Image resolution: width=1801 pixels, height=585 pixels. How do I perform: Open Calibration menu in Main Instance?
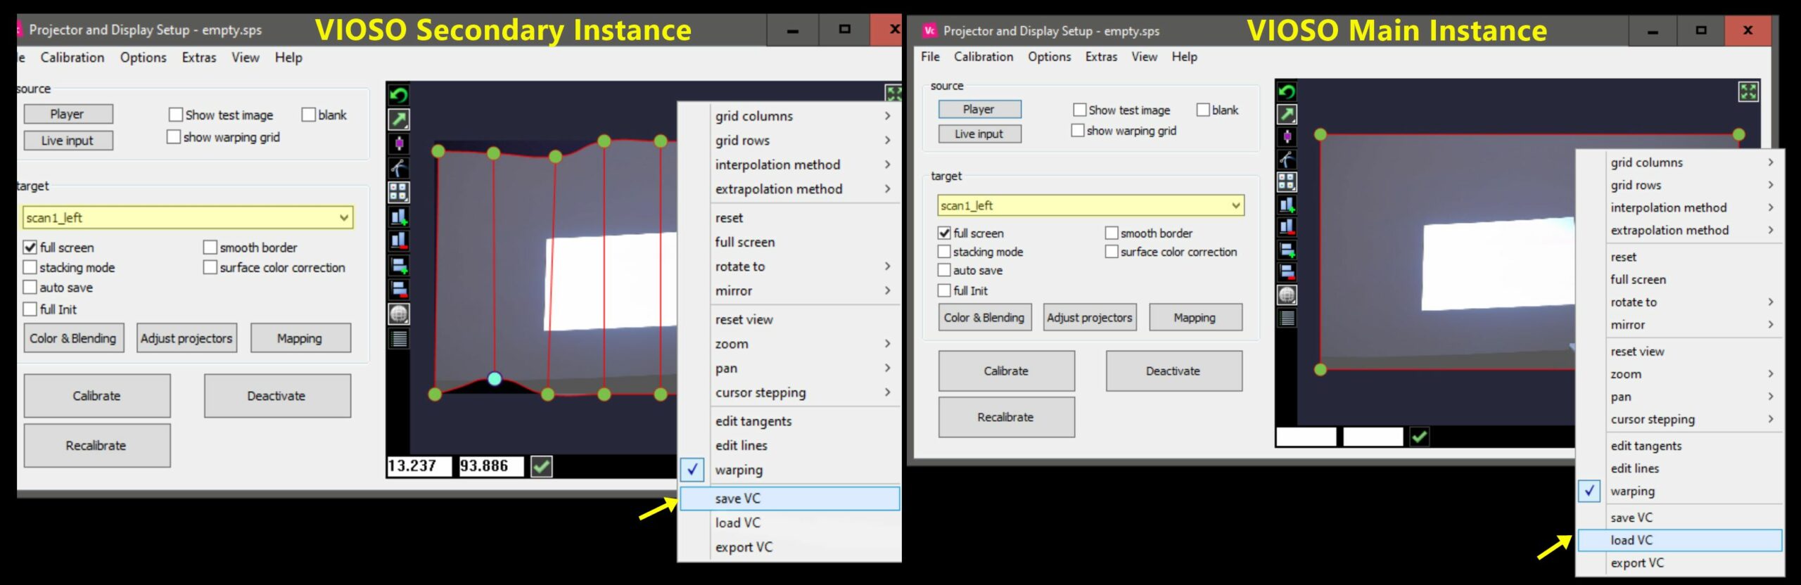984,57
